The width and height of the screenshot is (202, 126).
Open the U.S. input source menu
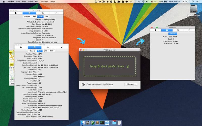[154, 2]
